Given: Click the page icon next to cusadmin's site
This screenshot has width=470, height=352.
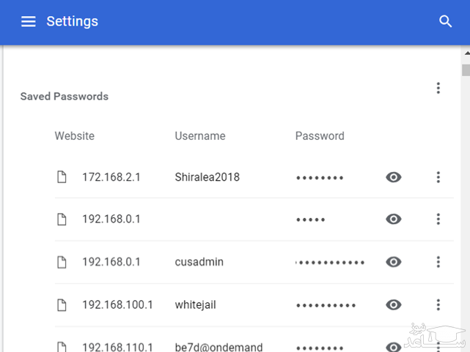Looking at the screenshot, I should coord(62,262).
